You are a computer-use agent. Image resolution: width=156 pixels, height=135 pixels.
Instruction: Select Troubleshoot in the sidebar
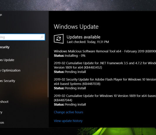tap(4, 102)
